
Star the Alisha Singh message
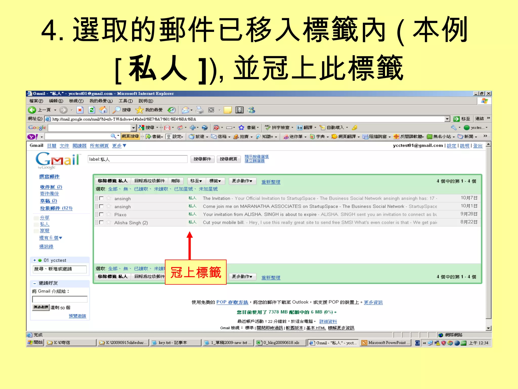[109, 222]
